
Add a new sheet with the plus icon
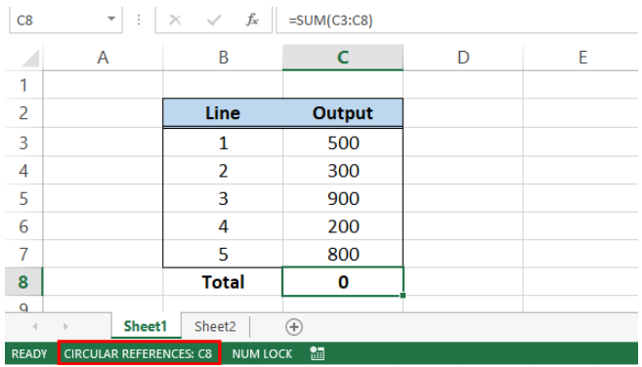coord(294,327)
